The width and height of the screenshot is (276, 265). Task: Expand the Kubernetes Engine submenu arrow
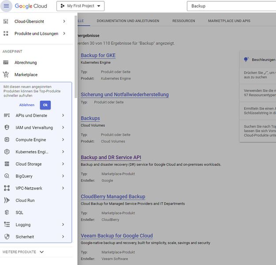[63, 152]
